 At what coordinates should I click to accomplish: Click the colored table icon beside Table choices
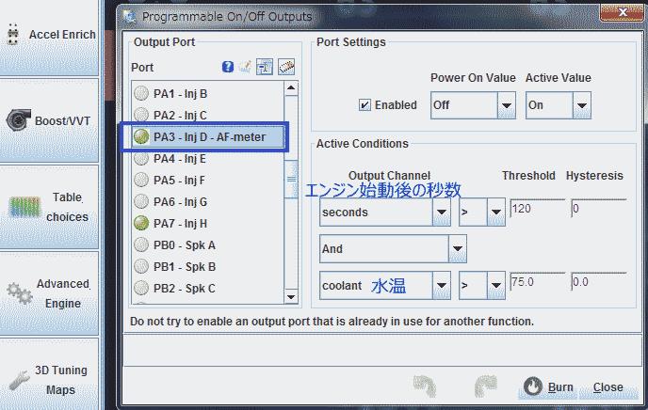point(24,207)
